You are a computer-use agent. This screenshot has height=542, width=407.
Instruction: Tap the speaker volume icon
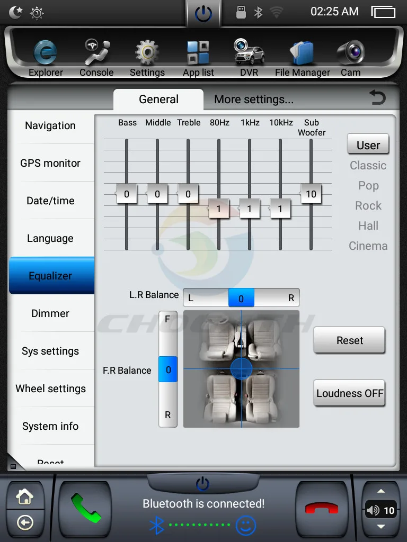tap(373, 510)
